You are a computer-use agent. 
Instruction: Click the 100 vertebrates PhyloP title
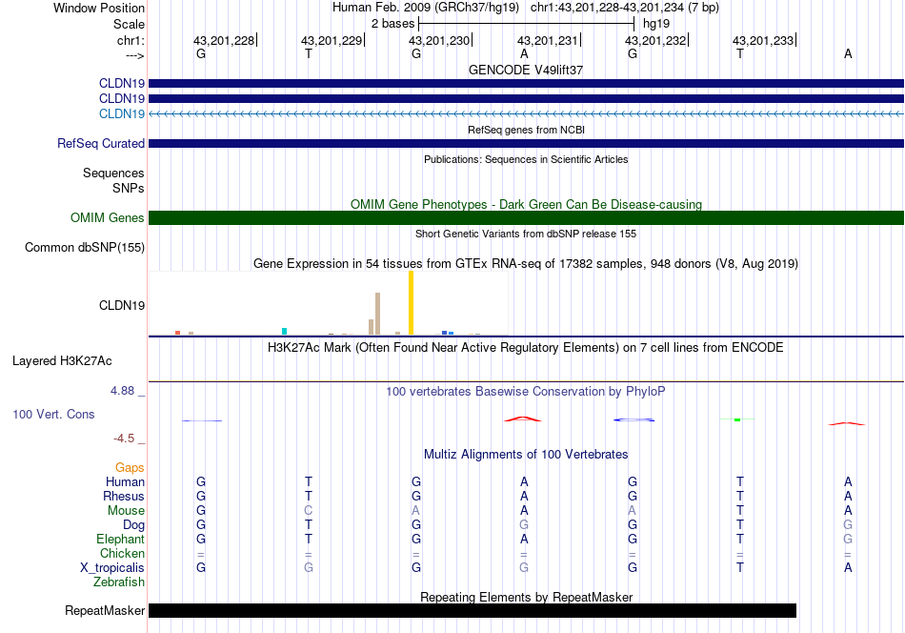(526, 392)
